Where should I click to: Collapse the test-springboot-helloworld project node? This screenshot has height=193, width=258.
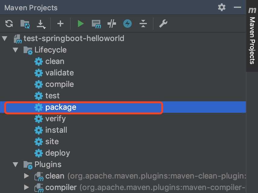(x=5, y=38)
